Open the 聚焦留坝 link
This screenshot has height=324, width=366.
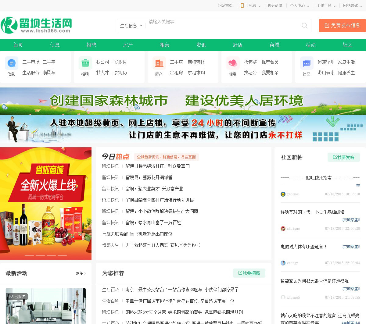click(326, 62)
